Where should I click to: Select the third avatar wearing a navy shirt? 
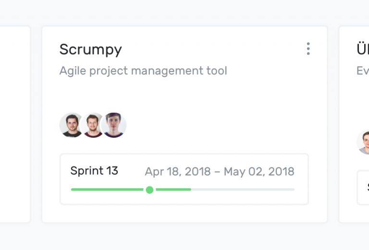(114, 125)
